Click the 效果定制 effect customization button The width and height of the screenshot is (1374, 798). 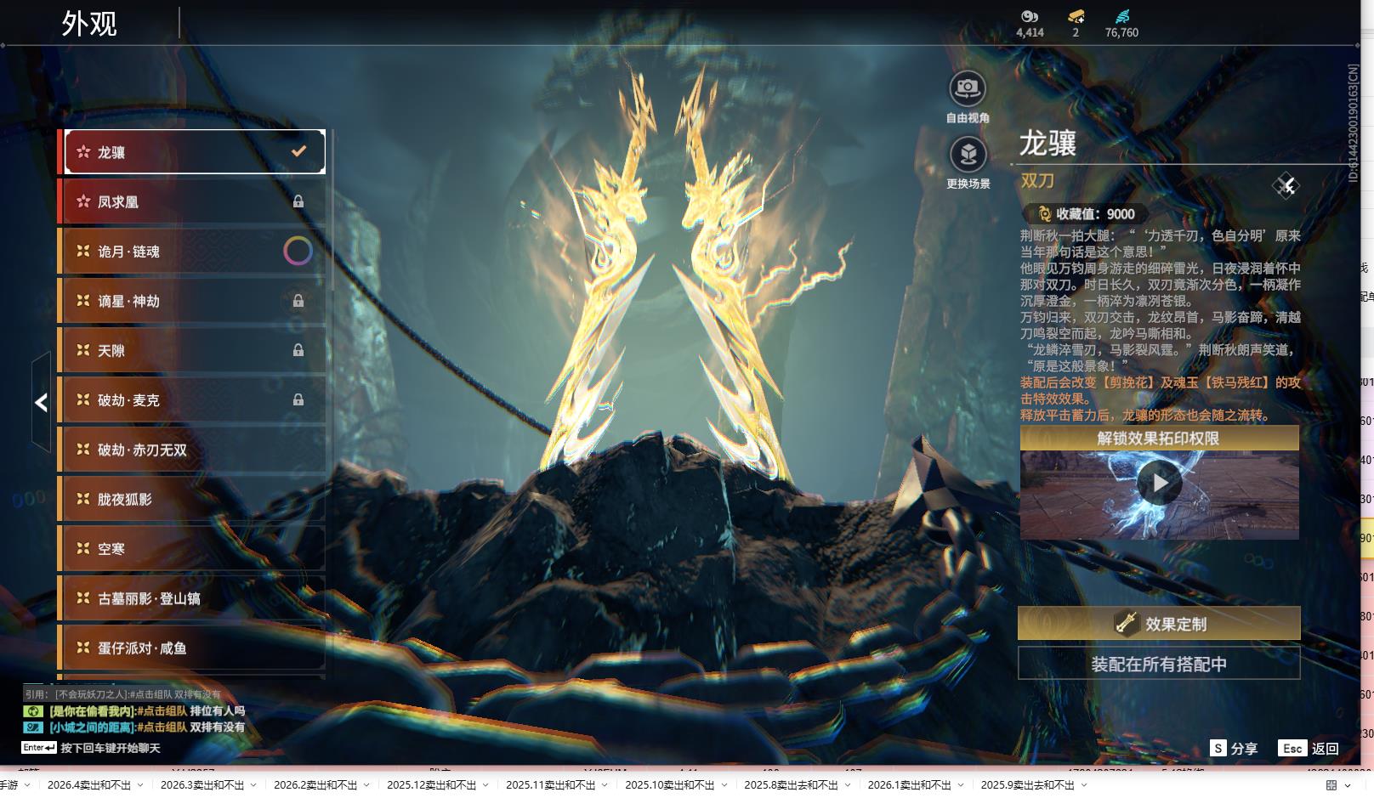[1159, 624]
